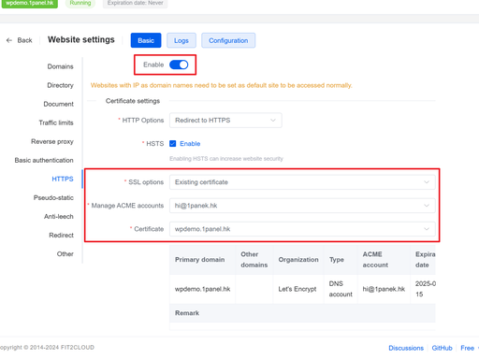Click wpdemo.1panel.hk cell in certificate table

202,289
